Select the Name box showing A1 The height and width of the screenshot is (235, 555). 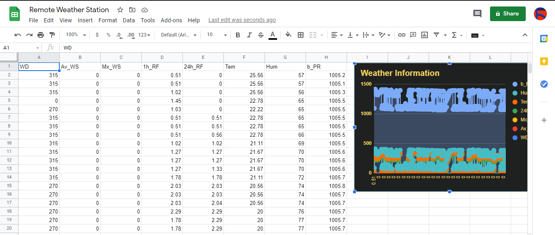pos(18,47)
